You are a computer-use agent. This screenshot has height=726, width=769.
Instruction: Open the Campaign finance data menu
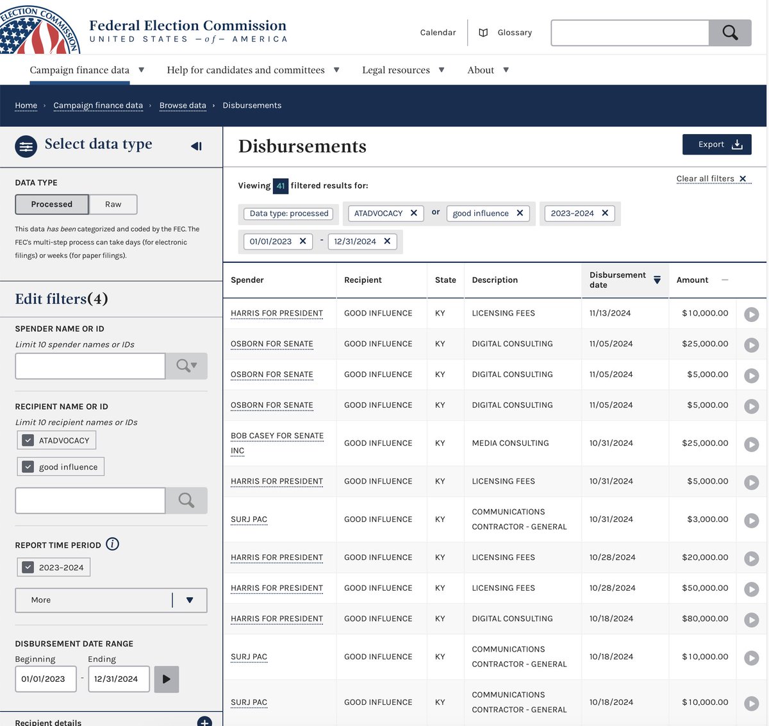pyautogui.click(x=87, y=70)
